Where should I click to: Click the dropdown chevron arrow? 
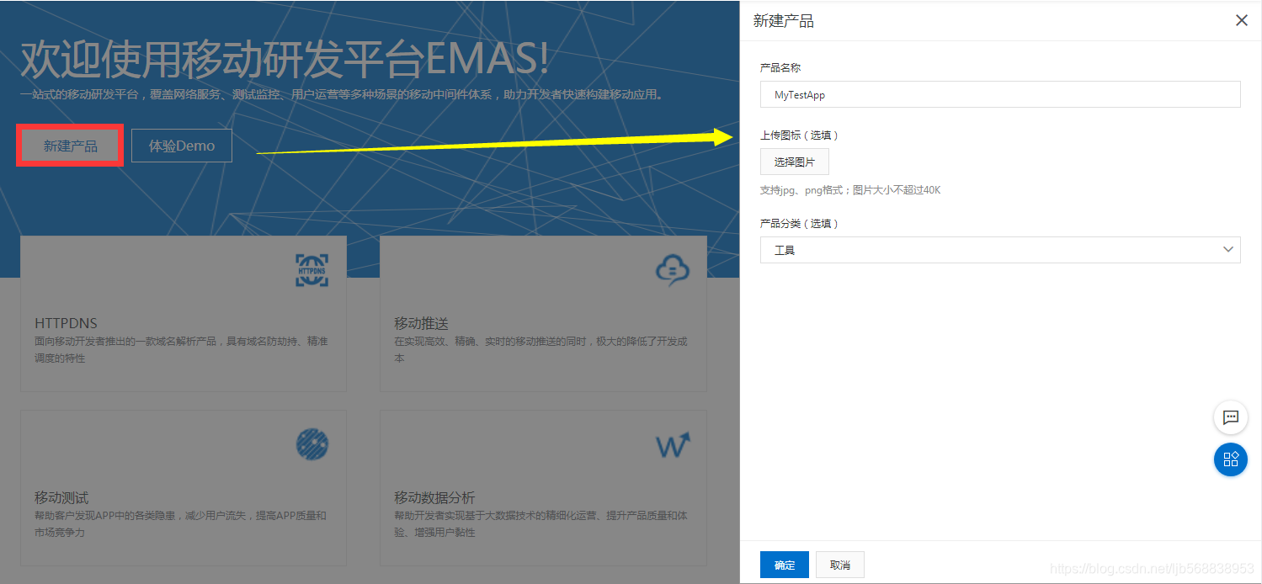tap(1228, 250)
